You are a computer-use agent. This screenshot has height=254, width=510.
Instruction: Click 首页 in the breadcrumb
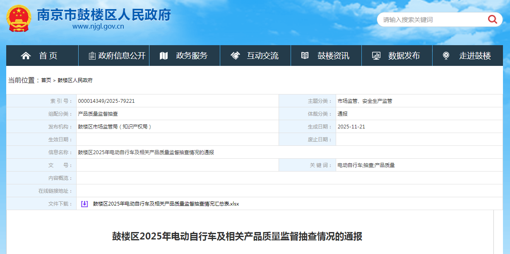click(46, 80)
